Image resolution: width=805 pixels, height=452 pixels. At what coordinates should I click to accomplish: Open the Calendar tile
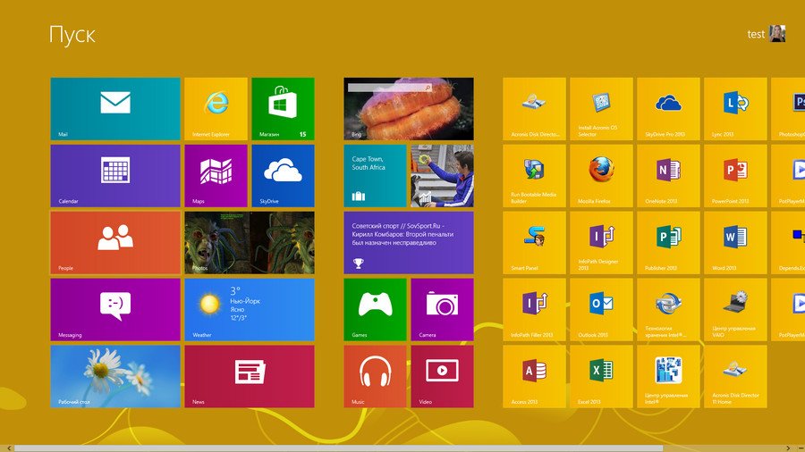(114, 175)
